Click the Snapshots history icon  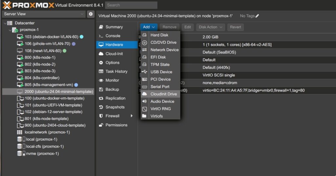(x=101, y=107)
